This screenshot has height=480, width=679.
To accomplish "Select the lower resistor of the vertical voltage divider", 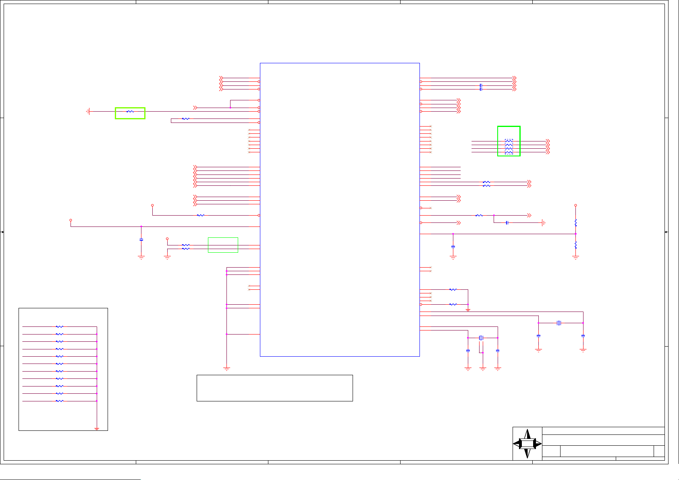I will click(575, 245).
